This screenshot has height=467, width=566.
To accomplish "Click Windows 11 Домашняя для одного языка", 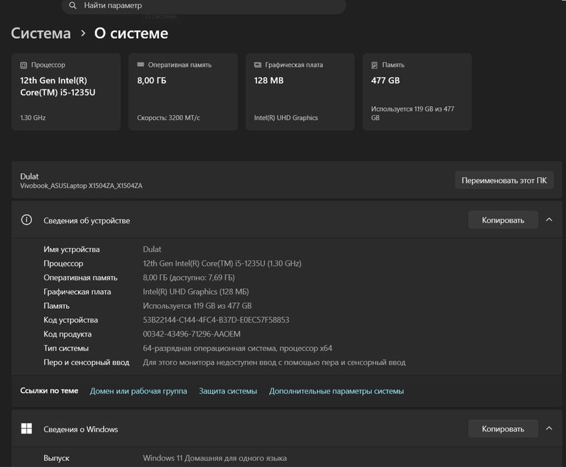I will point(215,458).
